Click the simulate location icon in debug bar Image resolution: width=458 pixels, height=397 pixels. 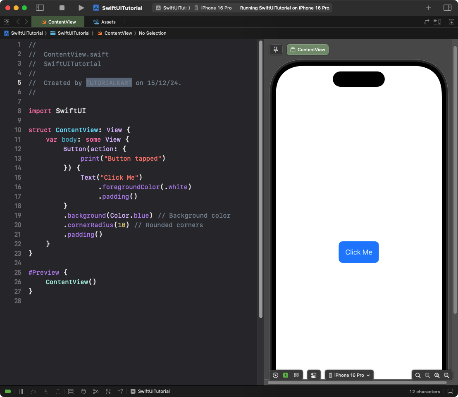pyautogui.click(x=120, y=391)
